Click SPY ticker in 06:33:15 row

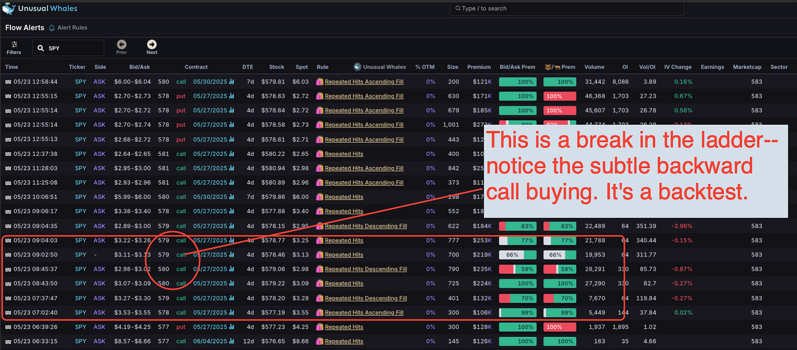(x=81, y=341)
